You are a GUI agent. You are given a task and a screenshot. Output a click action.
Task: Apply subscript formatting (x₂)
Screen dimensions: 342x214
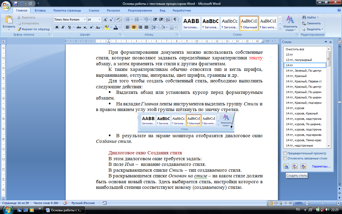click(x=85, y=27)
